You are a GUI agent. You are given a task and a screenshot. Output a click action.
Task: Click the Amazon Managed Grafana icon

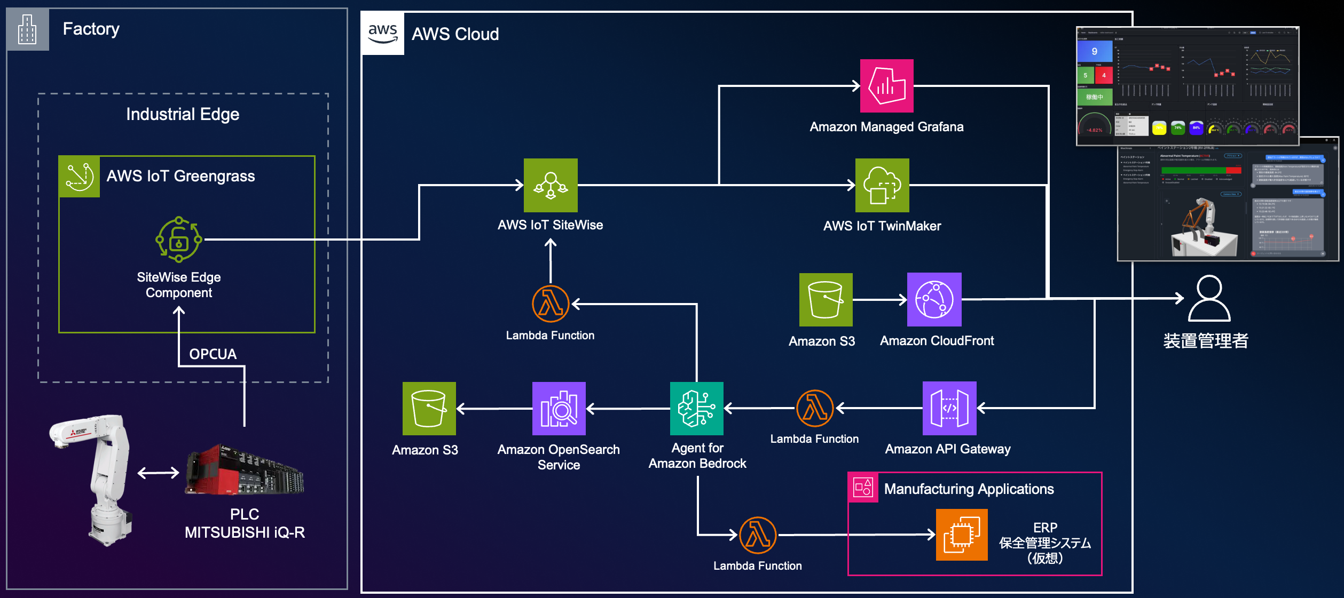(x=886, y=86)
